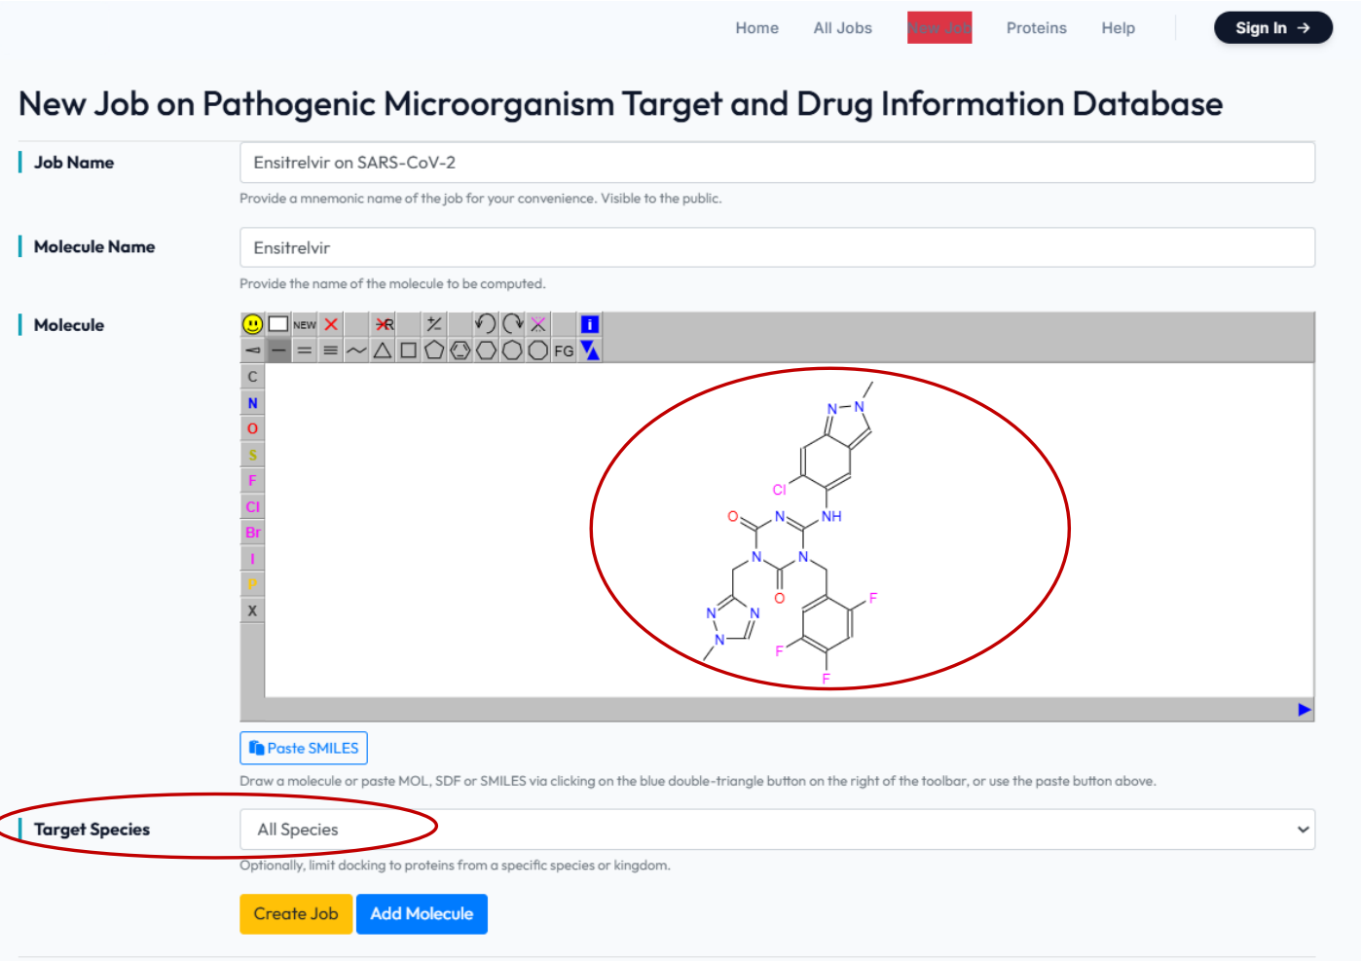Select the carbon (C) atom button
The width and height of the screenshot is (1361, 961).
[252, 377]
